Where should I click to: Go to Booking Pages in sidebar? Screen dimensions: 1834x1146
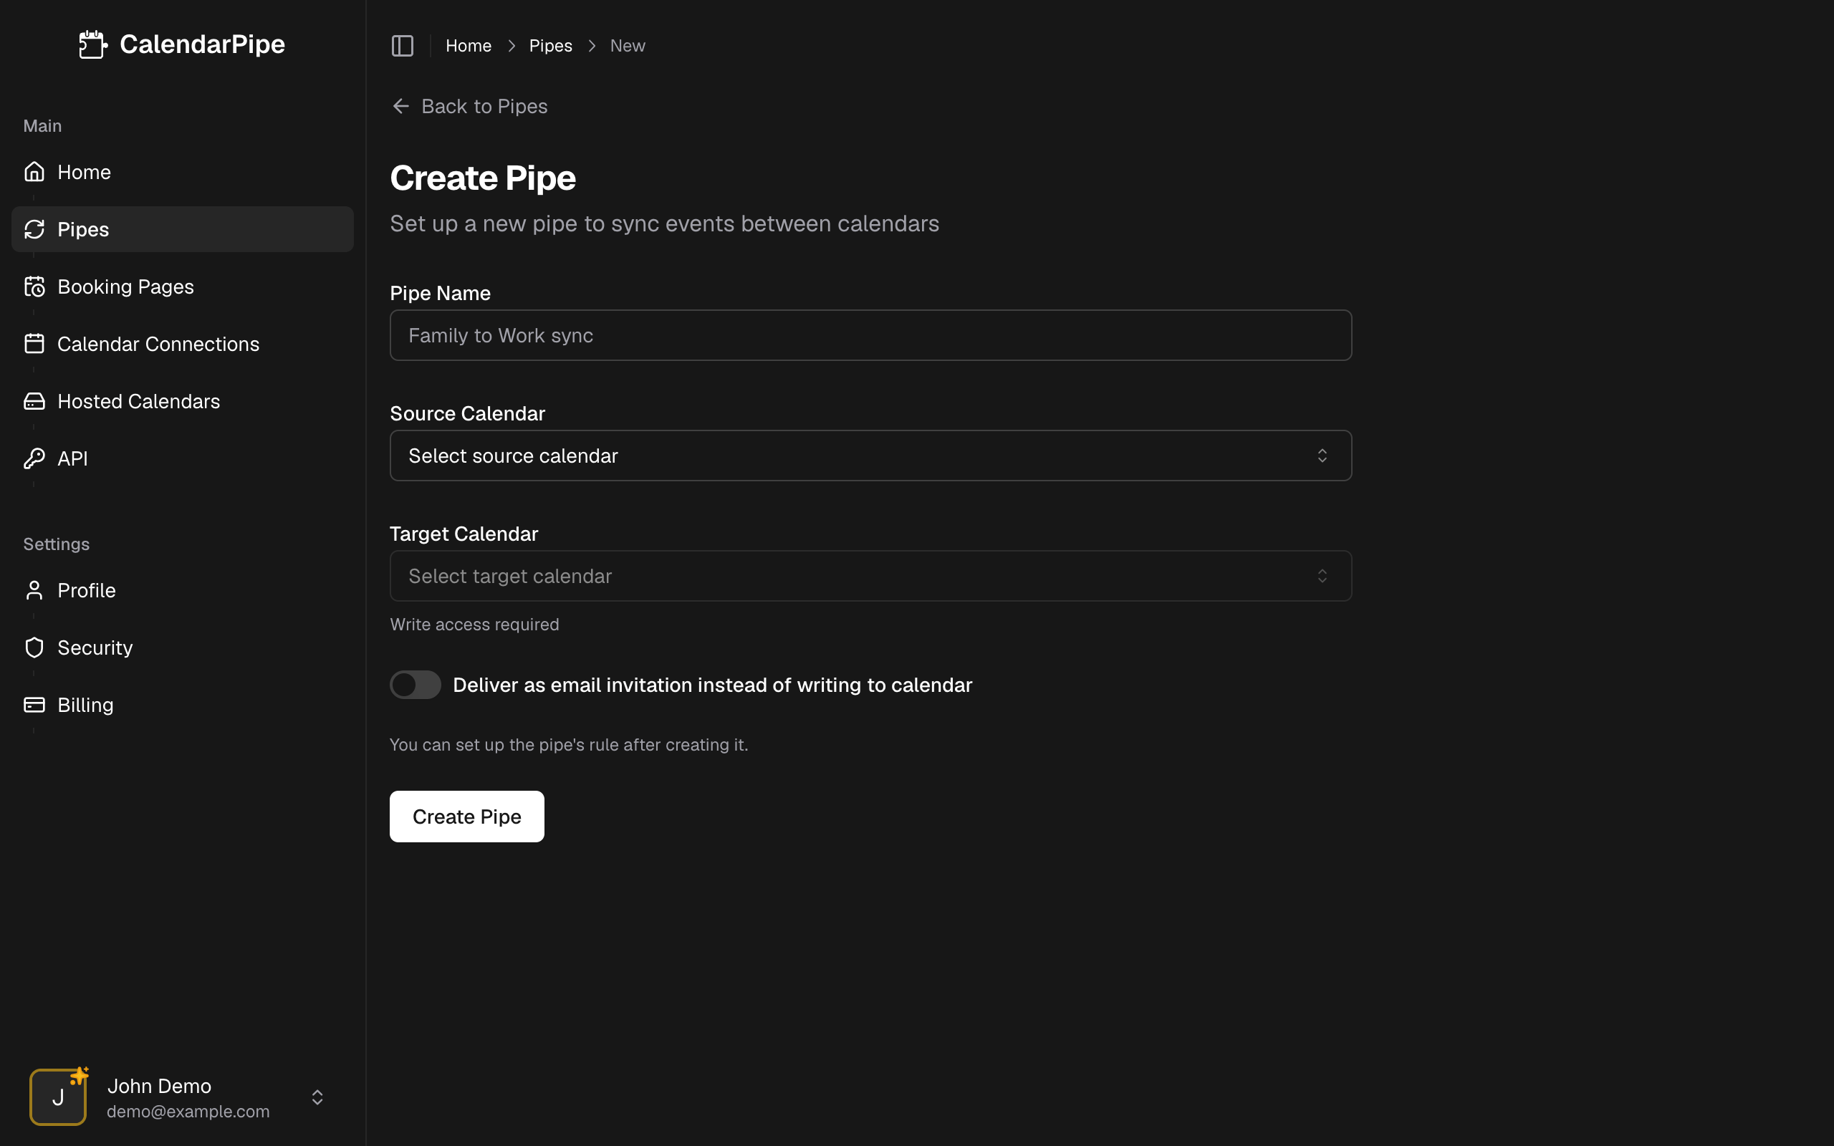pyautogui.click(x=183, y=286)
